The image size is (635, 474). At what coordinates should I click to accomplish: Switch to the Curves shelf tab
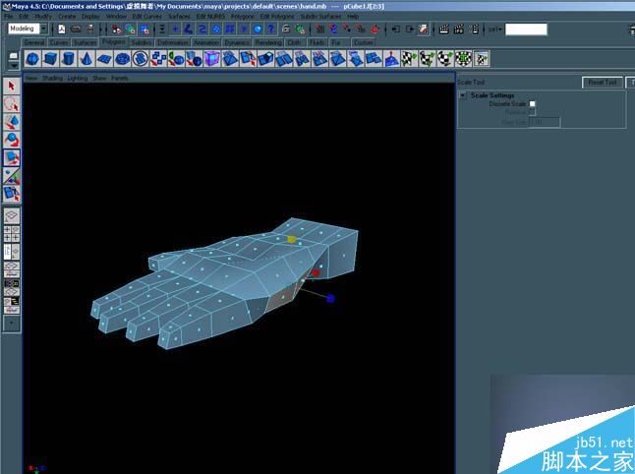click(x=59, y=42)
